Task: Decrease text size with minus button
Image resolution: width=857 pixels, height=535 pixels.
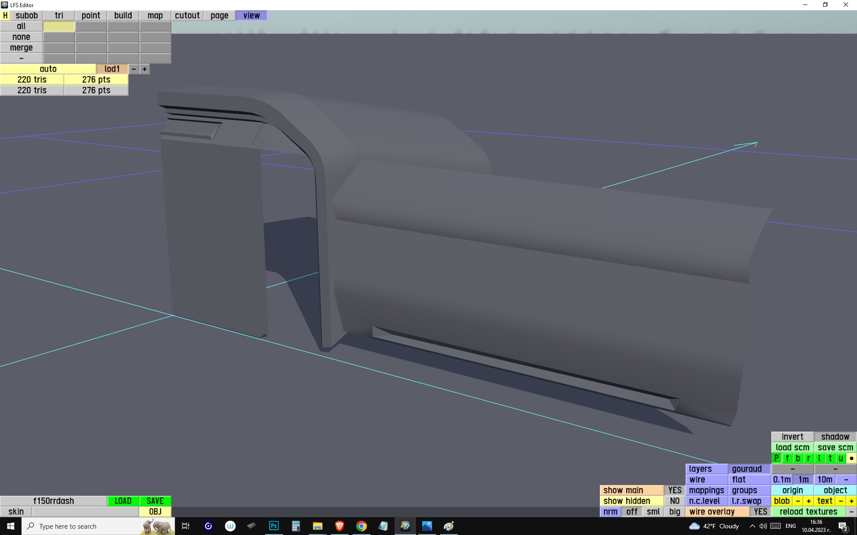Action: (x=841, y=501)
